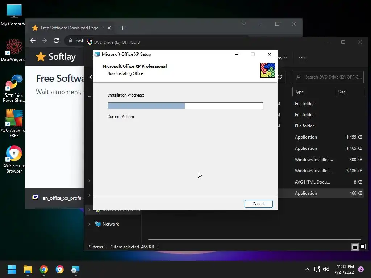Open the Chrome tab search chevron
The height and width of the screenshot is (278, 371).
[244, 24]
